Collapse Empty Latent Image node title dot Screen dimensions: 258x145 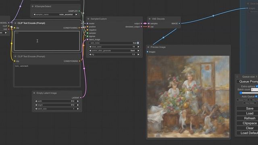pyautogui.click(x=34, y=93)
